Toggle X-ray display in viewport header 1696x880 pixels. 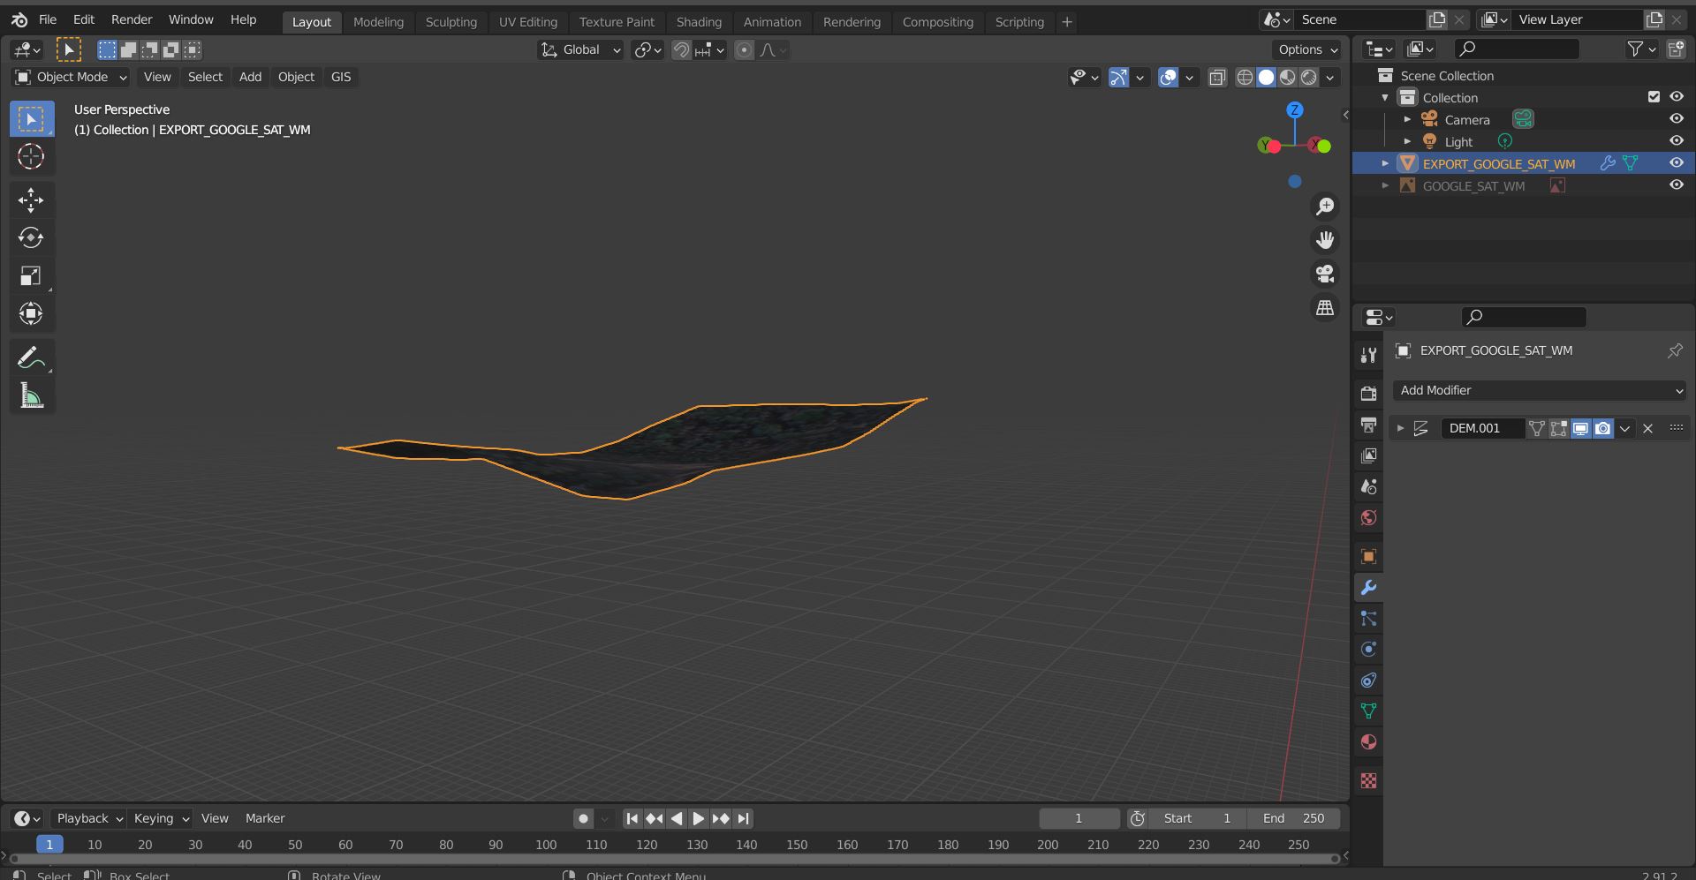[1217, 78]
